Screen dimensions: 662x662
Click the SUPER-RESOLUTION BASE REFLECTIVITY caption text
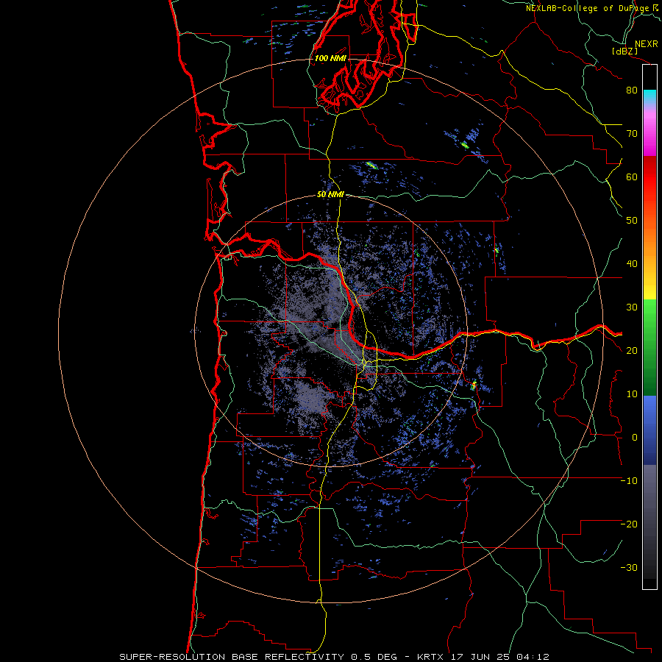(232, 657)
